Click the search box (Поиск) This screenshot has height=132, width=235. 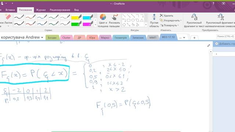tap(225, 36)
